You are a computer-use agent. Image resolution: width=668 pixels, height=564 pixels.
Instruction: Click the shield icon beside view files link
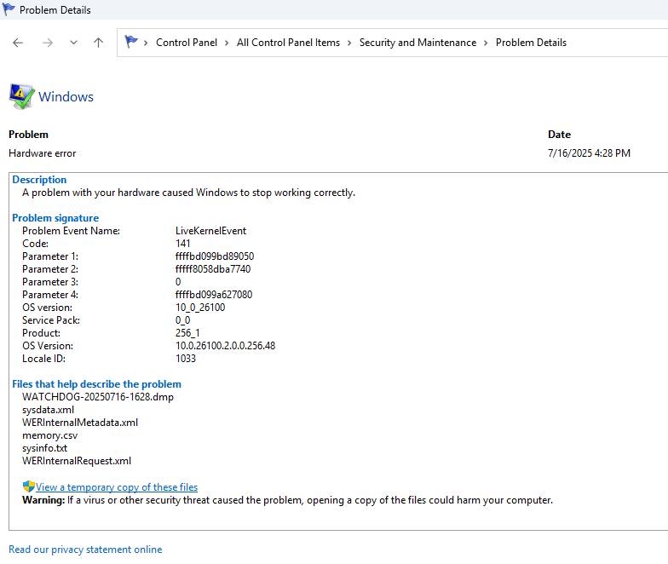coord(28,486)
